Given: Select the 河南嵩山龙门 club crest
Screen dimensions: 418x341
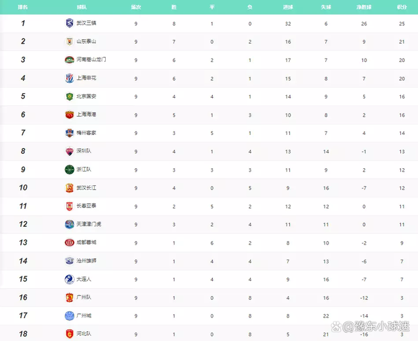Looking at the screenshot, I should click(x=69, y=60).
